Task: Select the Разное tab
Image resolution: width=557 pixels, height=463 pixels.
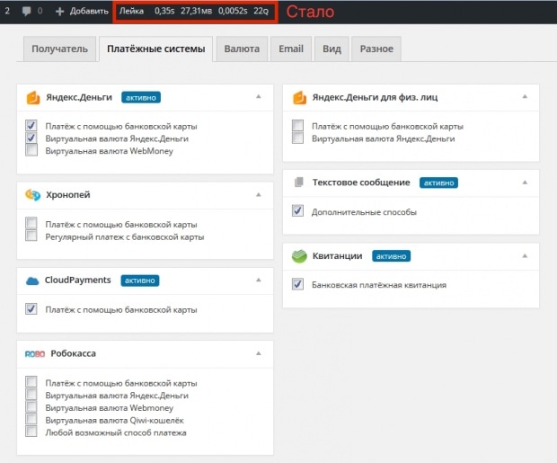Action: 376,49
